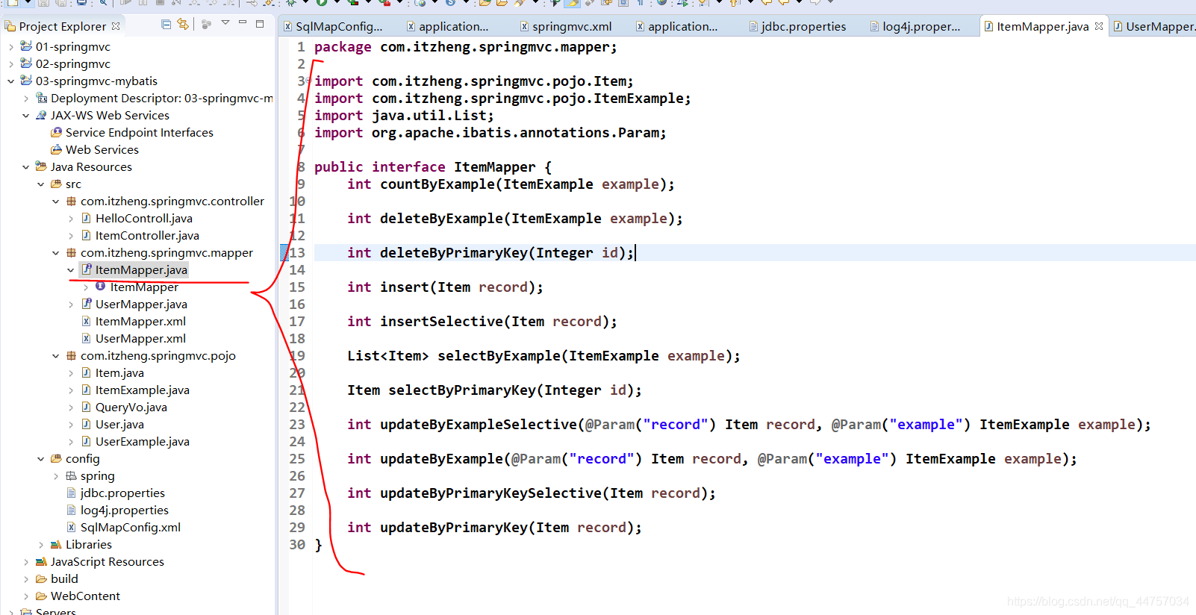Image resolution: width=1196 pixels, height=615 pixels.
Task: Click the jdbc.properties file icon in the tree
Action: [x=71, y=493]
